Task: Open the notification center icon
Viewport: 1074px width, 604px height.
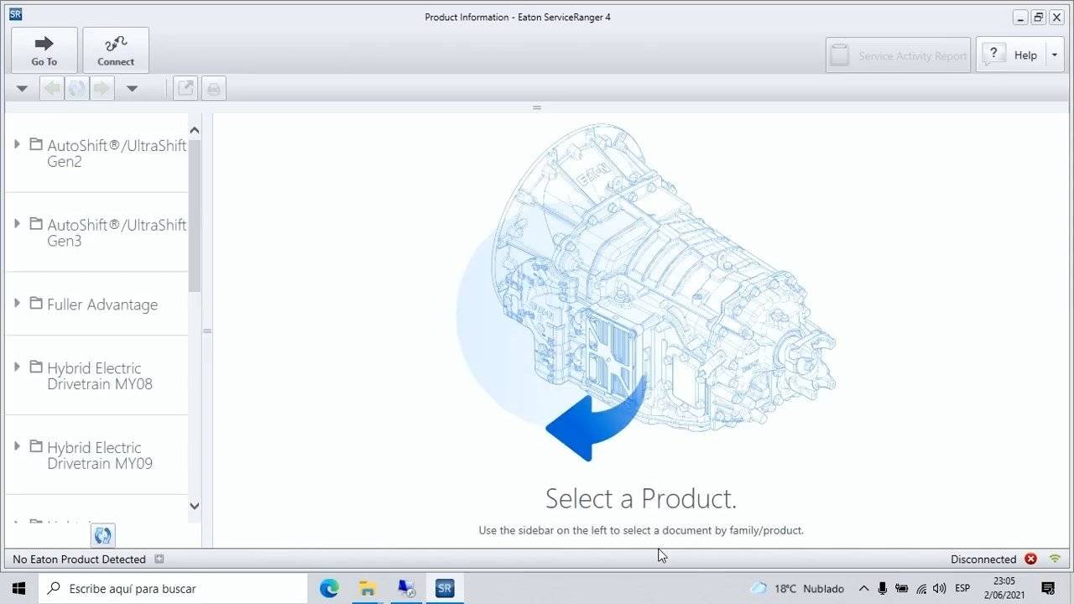Action: point(1048,588)
